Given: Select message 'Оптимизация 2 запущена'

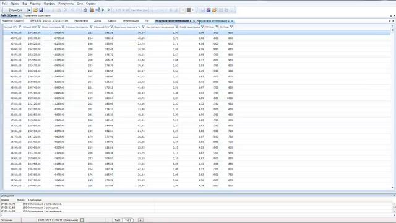Looking at the screenshot, I should [42, 208].
